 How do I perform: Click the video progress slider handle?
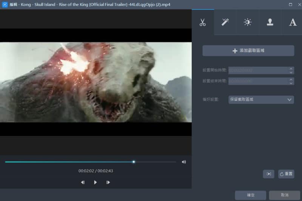pos(134,162)
